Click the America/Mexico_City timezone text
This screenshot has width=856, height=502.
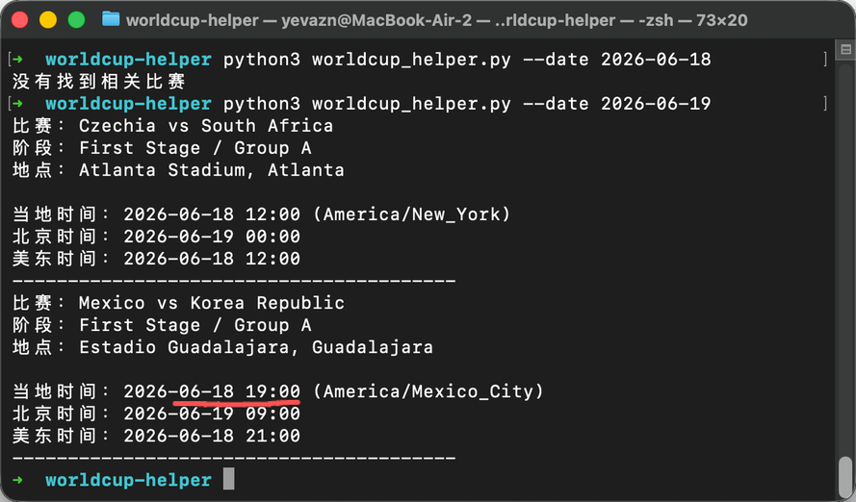[x=428, y=391]
